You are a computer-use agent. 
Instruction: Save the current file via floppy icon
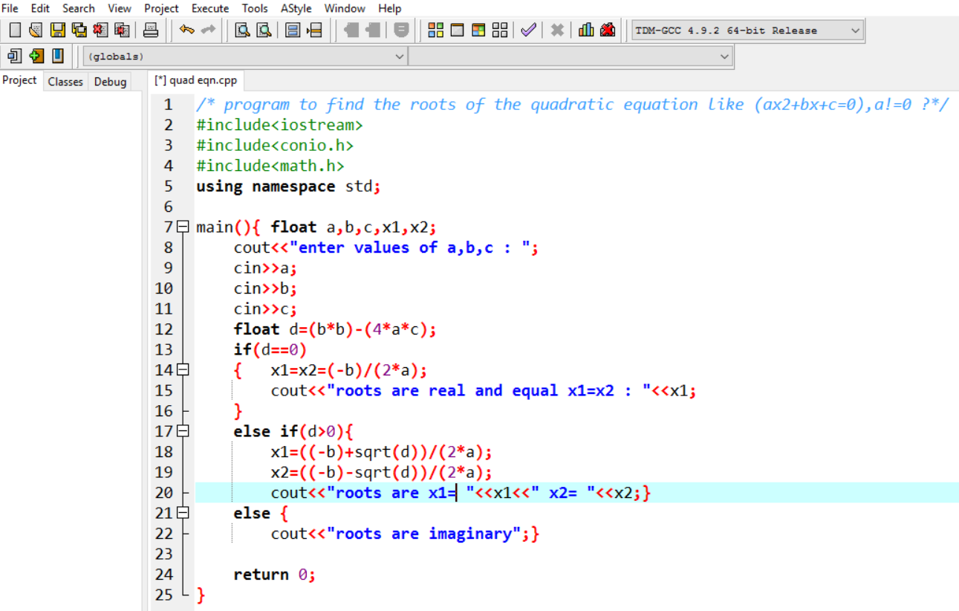(57, 30)
